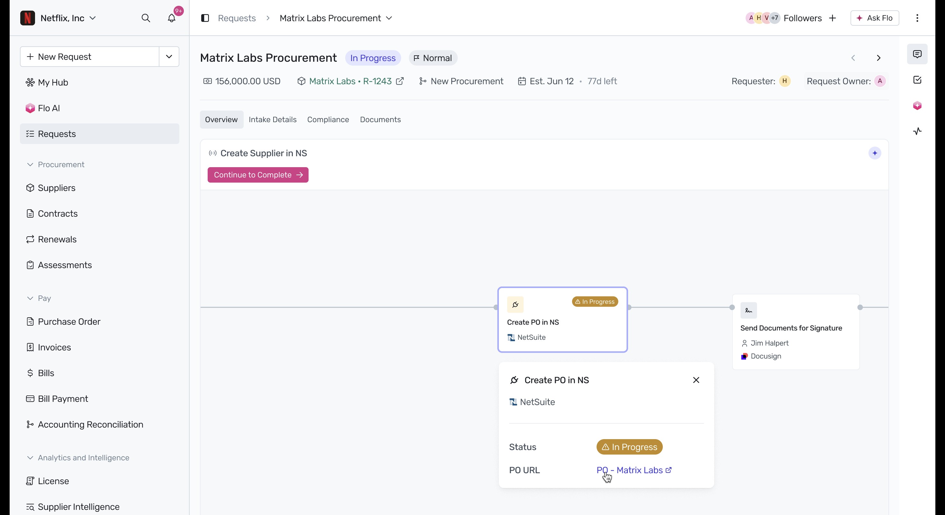The image size is (945, 515).
Task: Click In Progress status in popup
Action: 629,447
